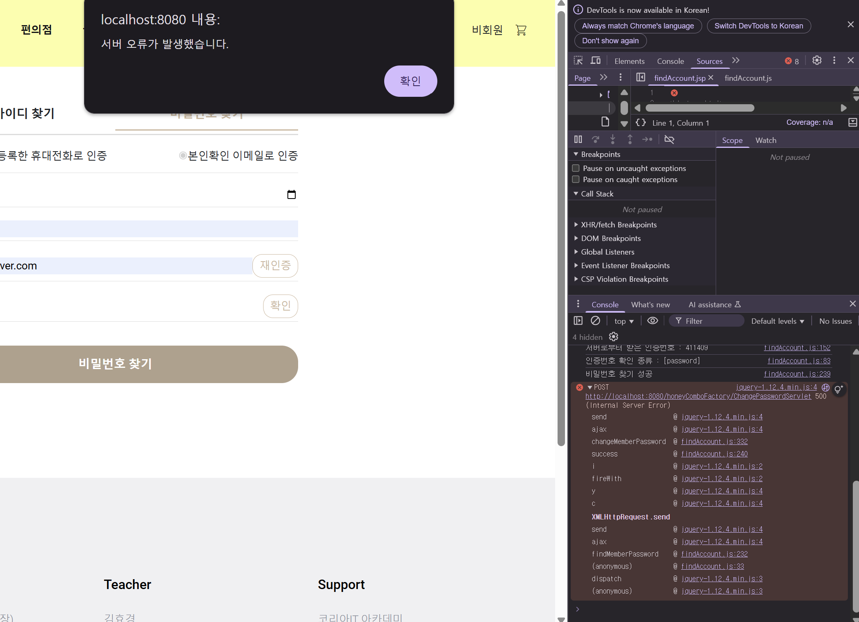Enable Pause on uncaught exceptions

[576, 168]
